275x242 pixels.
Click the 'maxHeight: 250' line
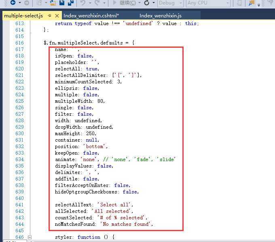(76, 134)
